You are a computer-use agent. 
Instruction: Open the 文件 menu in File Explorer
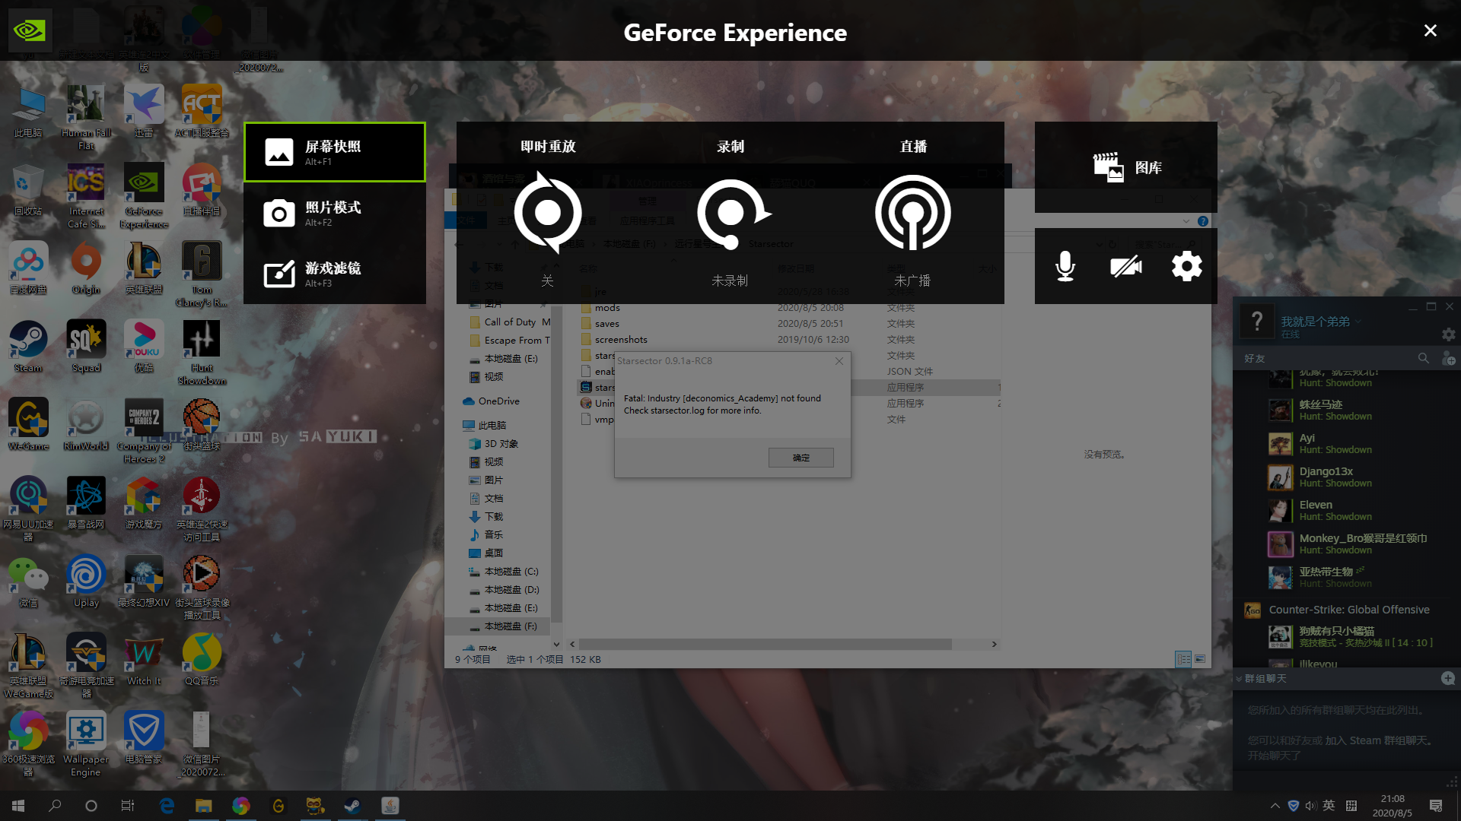[466, 220]
